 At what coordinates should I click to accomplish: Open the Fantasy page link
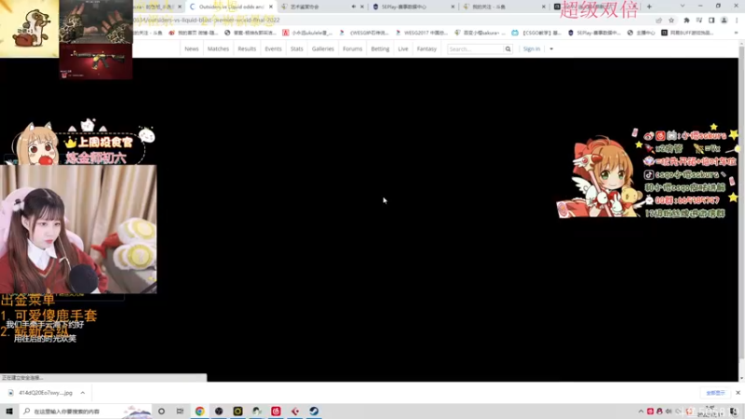coord(427,49)
